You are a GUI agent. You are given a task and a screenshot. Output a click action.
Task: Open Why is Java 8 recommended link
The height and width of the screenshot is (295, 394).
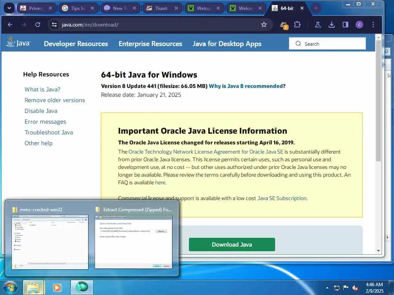pos(246,86)
